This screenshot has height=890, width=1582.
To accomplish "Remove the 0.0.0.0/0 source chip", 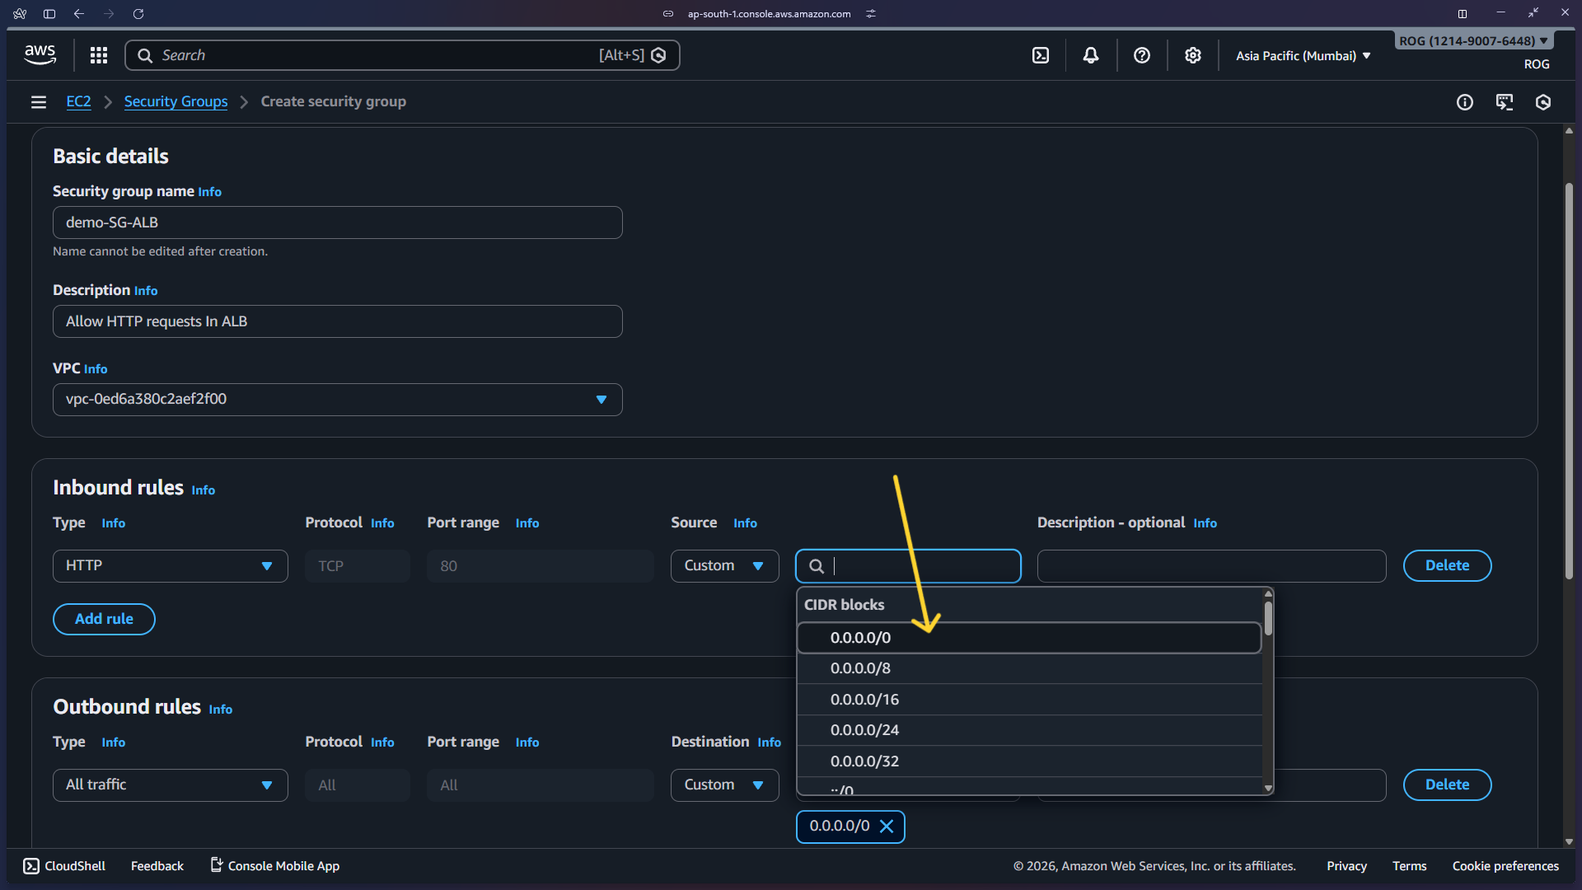I will 887,827.
